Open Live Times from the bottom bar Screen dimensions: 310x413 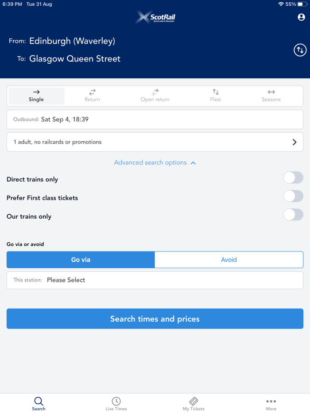[116, 403]
